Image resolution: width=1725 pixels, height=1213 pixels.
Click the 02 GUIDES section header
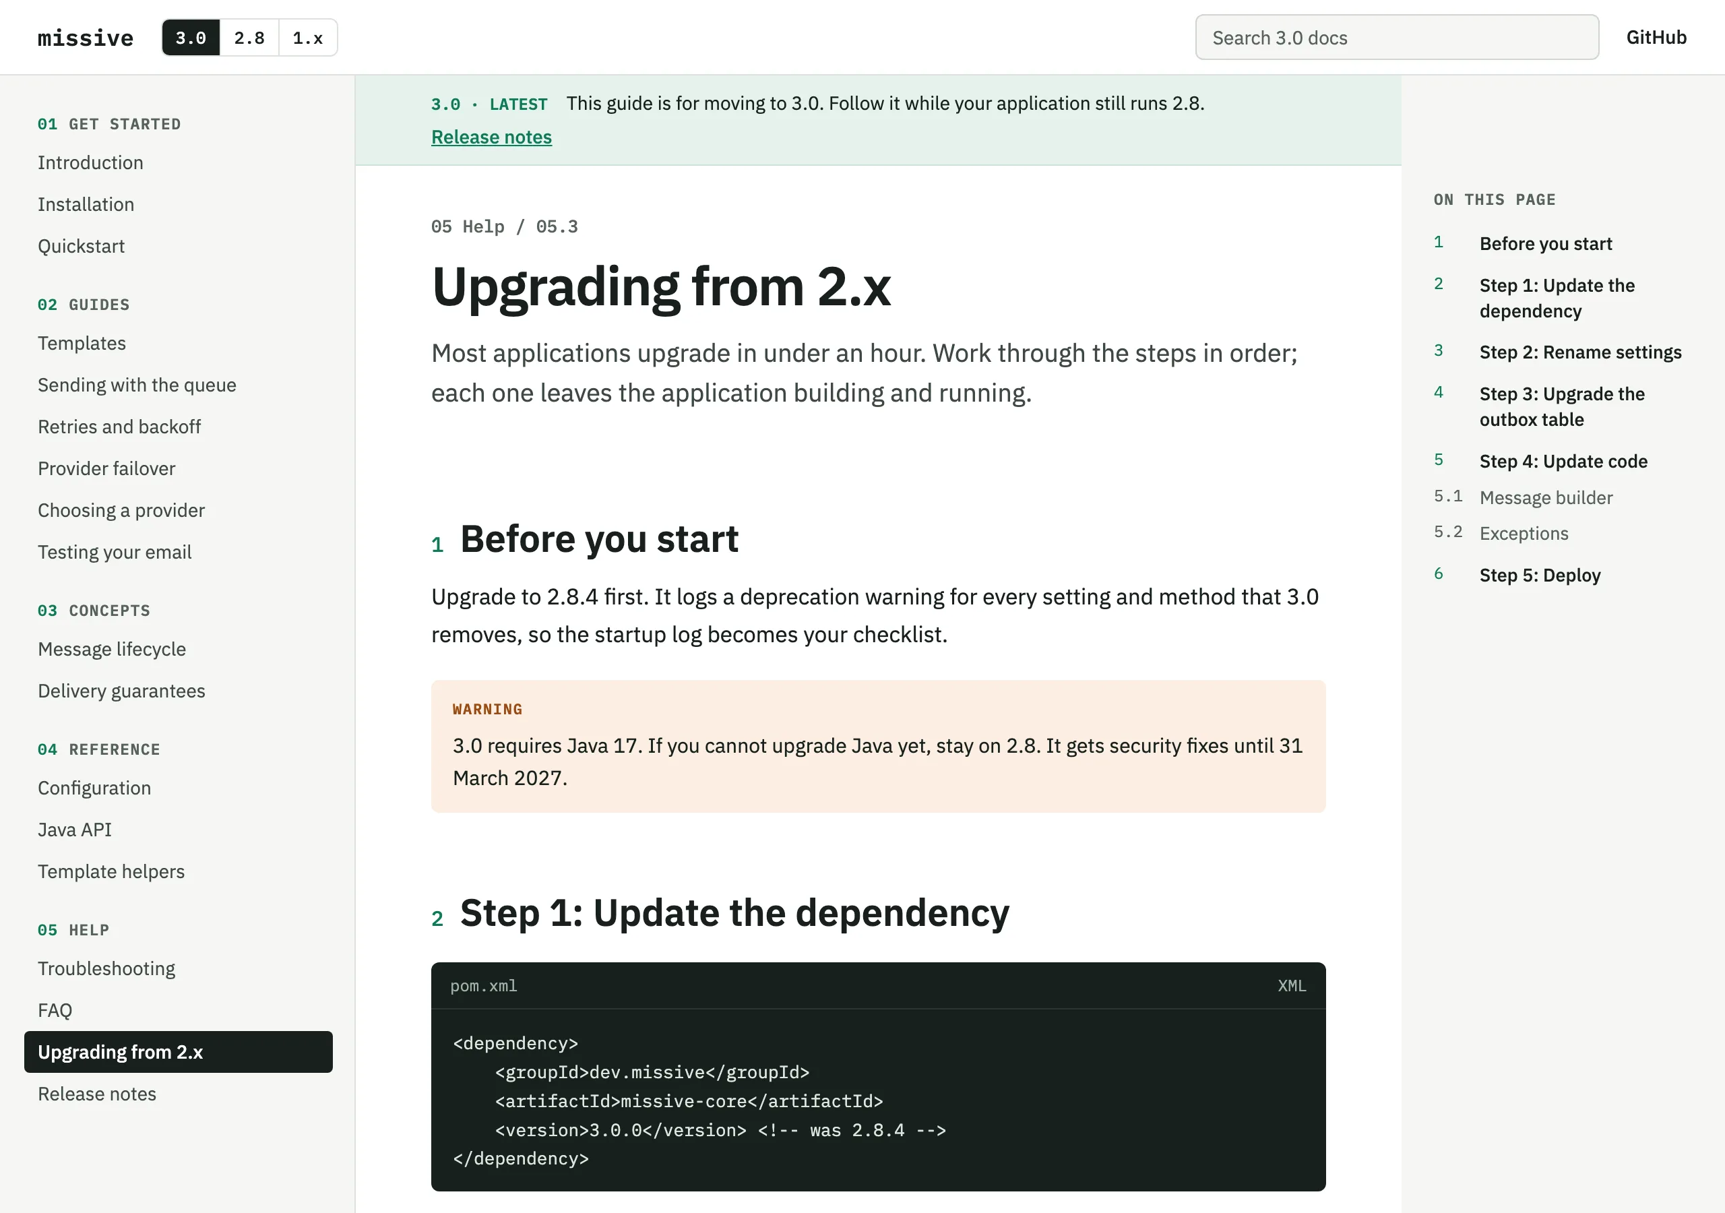[84, 305]
